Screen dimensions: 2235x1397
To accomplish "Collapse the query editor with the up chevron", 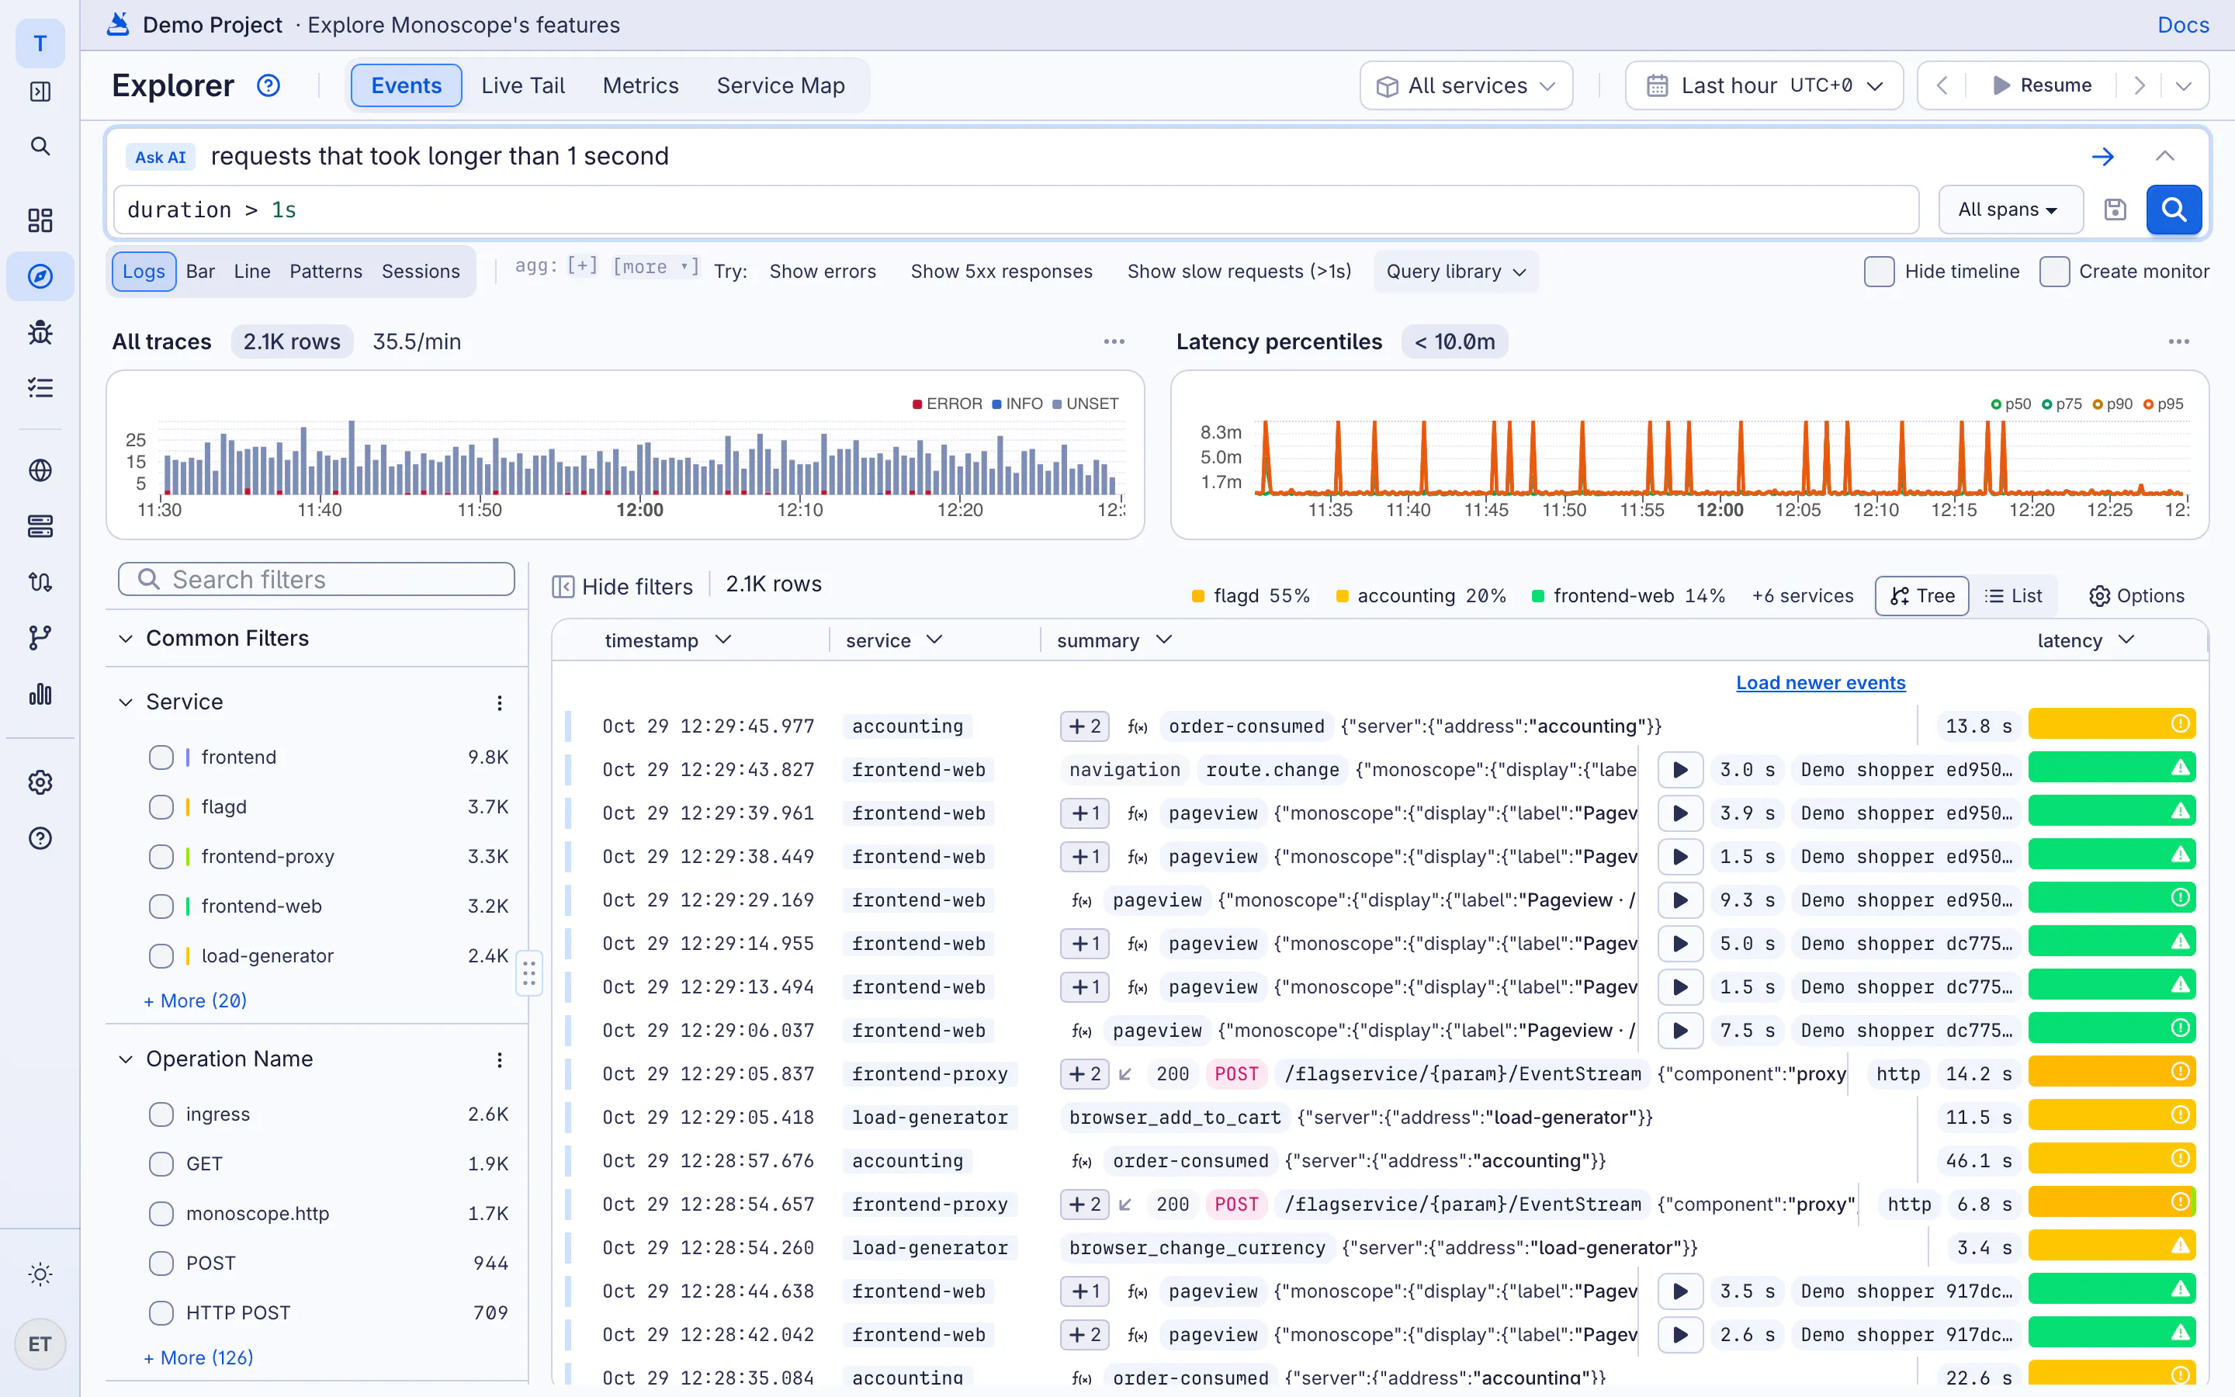I will (x=2165, y=156).
